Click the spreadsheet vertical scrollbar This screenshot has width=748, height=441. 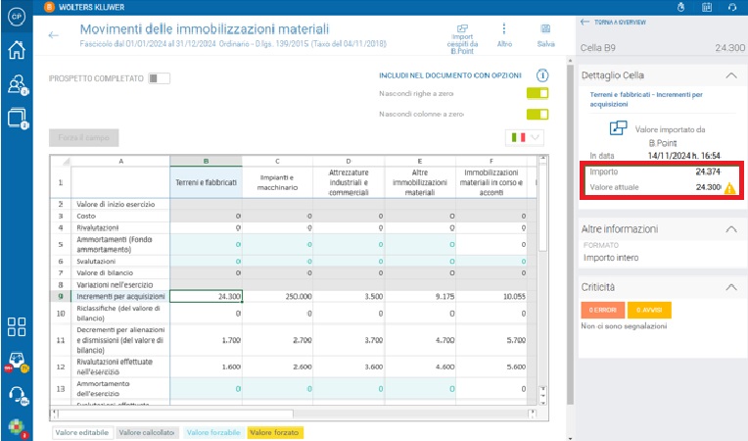542,208
